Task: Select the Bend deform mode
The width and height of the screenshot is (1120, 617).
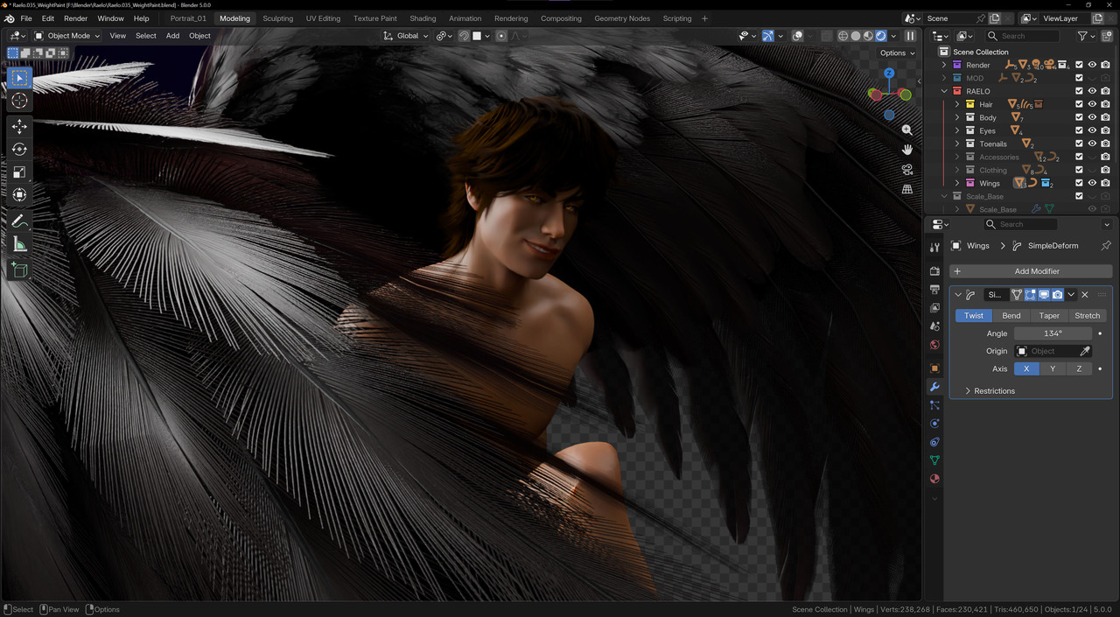Action: (1011, 316)
